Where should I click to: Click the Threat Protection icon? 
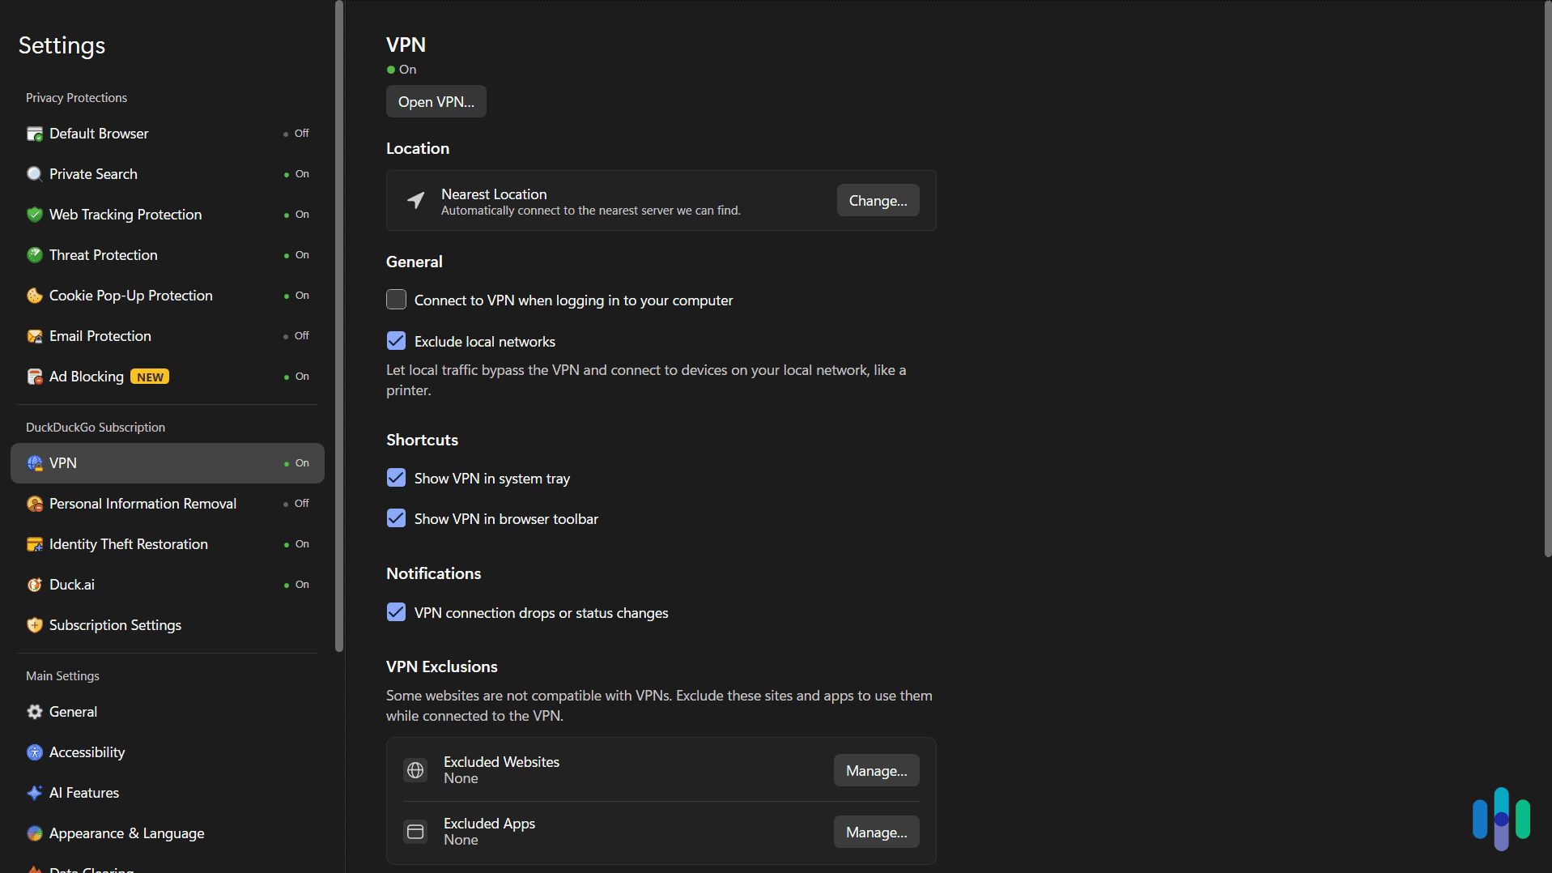35,255
